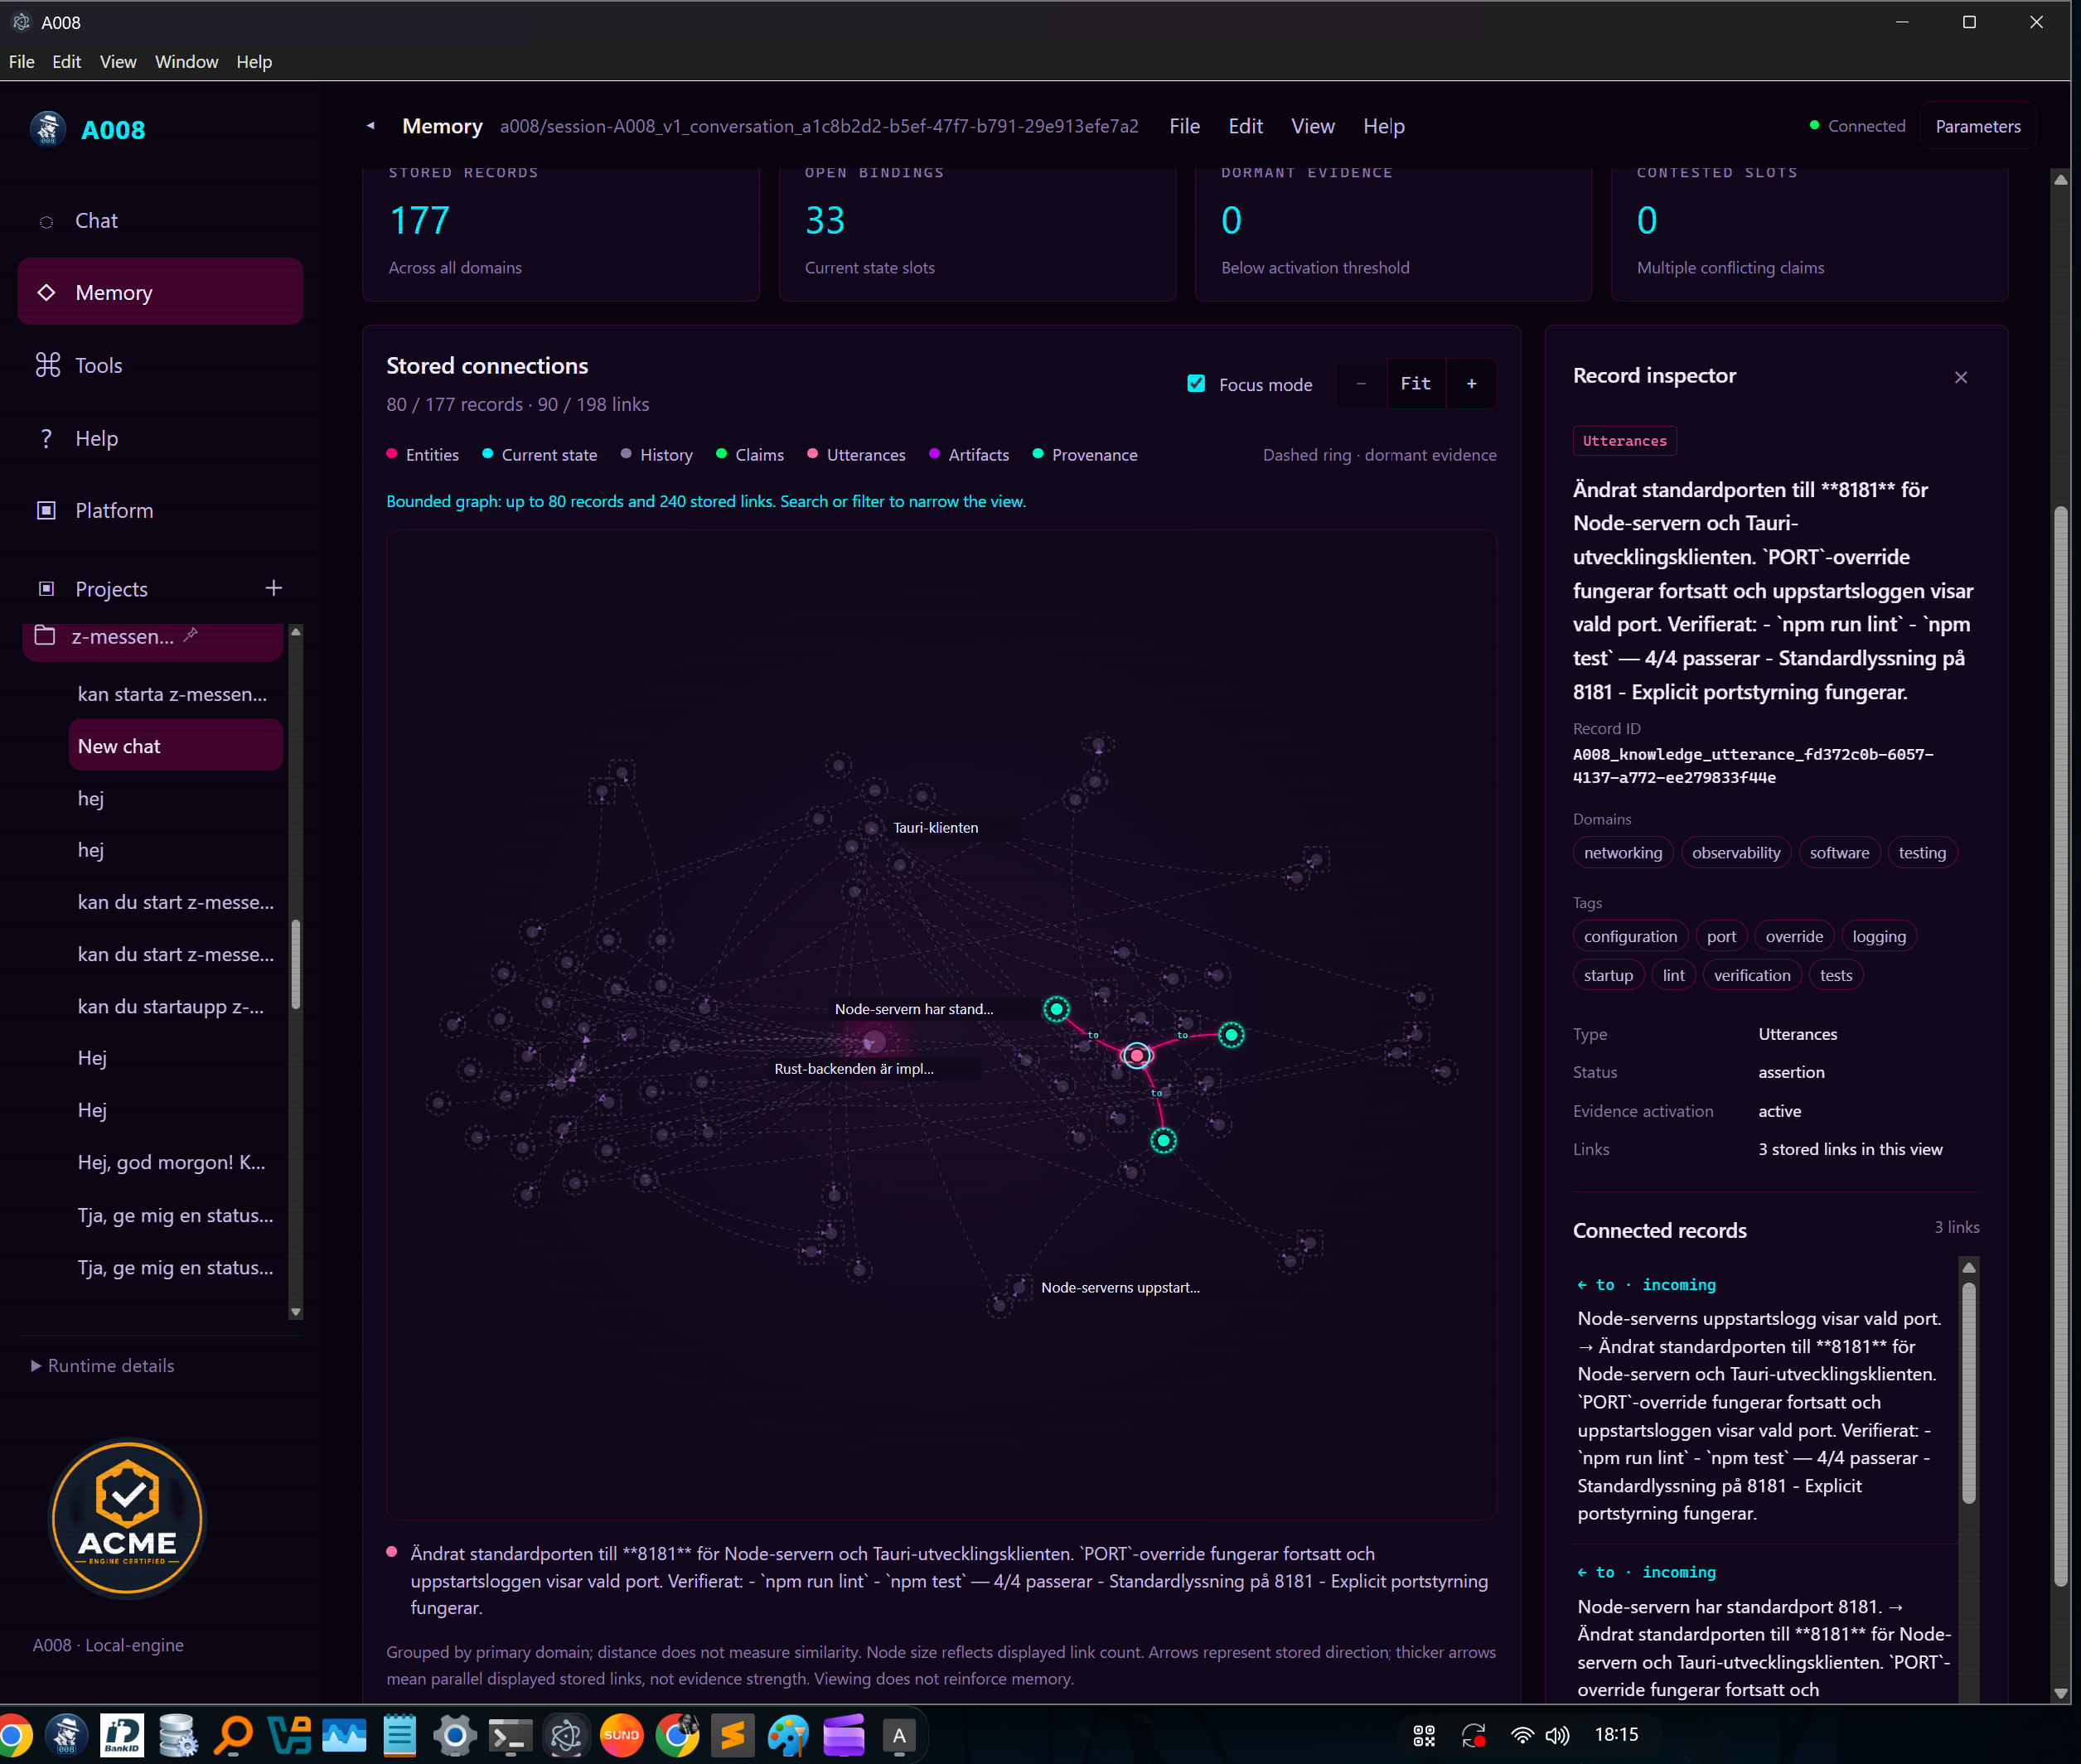Screen dimensions: 2081x1764
Task: Toggle Claims legend filter
Action: tap(750, 455)
